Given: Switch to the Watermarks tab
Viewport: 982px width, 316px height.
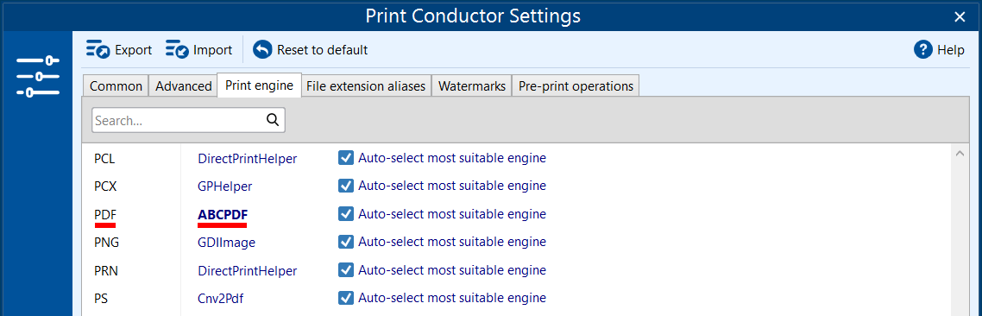Looking at the screenshot, I should click(x=472, y=85).
